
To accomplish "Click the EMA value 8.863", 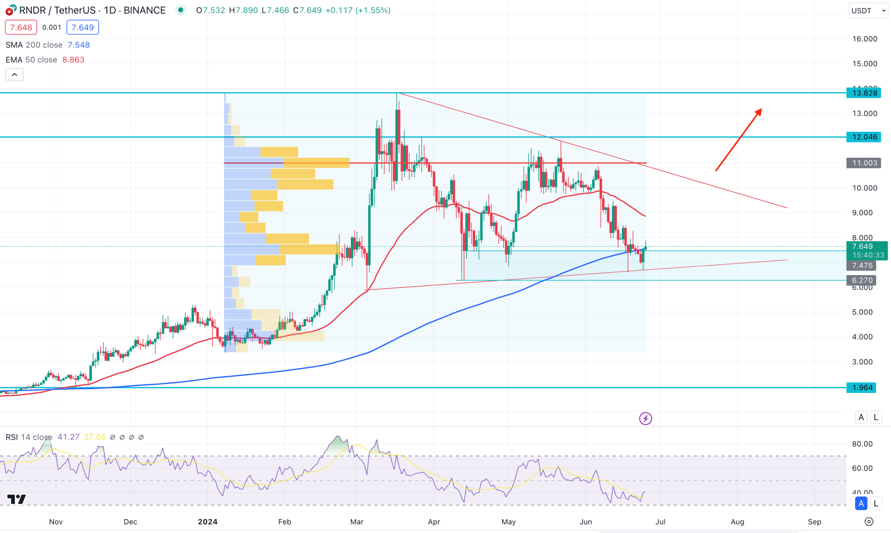I will pyautogui.click(x=73, y=60).
